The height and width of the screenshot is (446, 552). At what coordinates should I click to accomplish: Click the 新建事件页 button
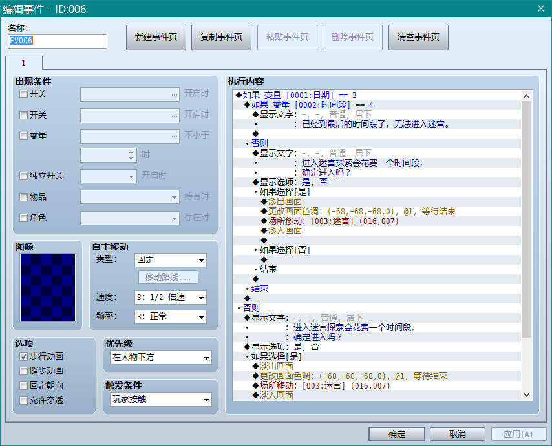[x=156, y=37]
